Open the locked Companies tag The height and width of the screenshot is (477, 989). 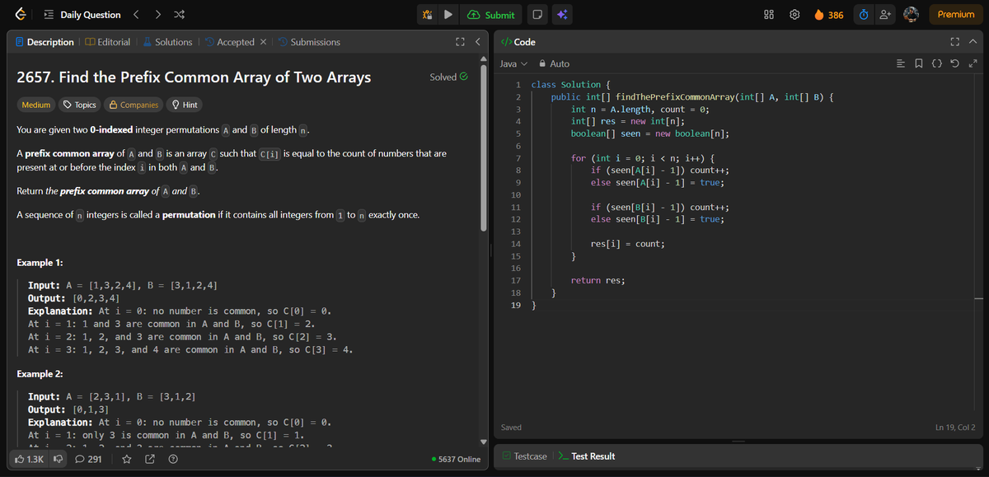pos(134,105)
